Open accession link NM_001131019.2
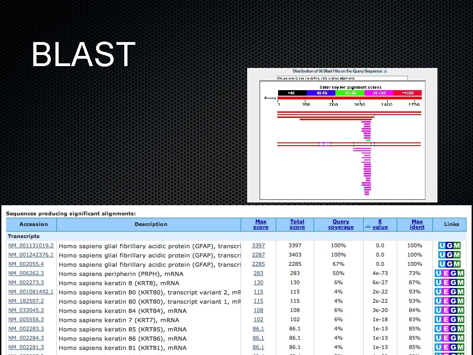The image size is (473, 355). coord(31,245)
